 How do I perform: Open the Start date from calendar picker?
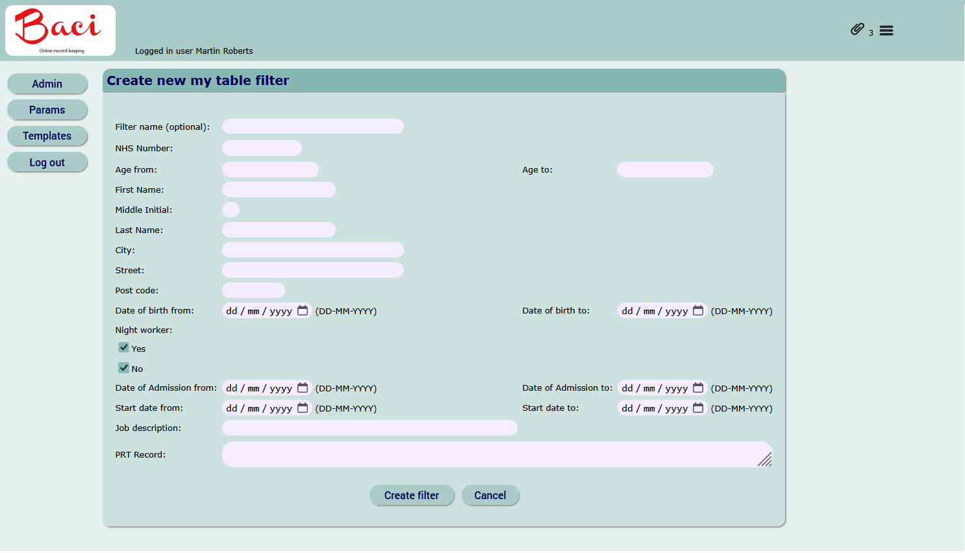(x=303, y=408)
